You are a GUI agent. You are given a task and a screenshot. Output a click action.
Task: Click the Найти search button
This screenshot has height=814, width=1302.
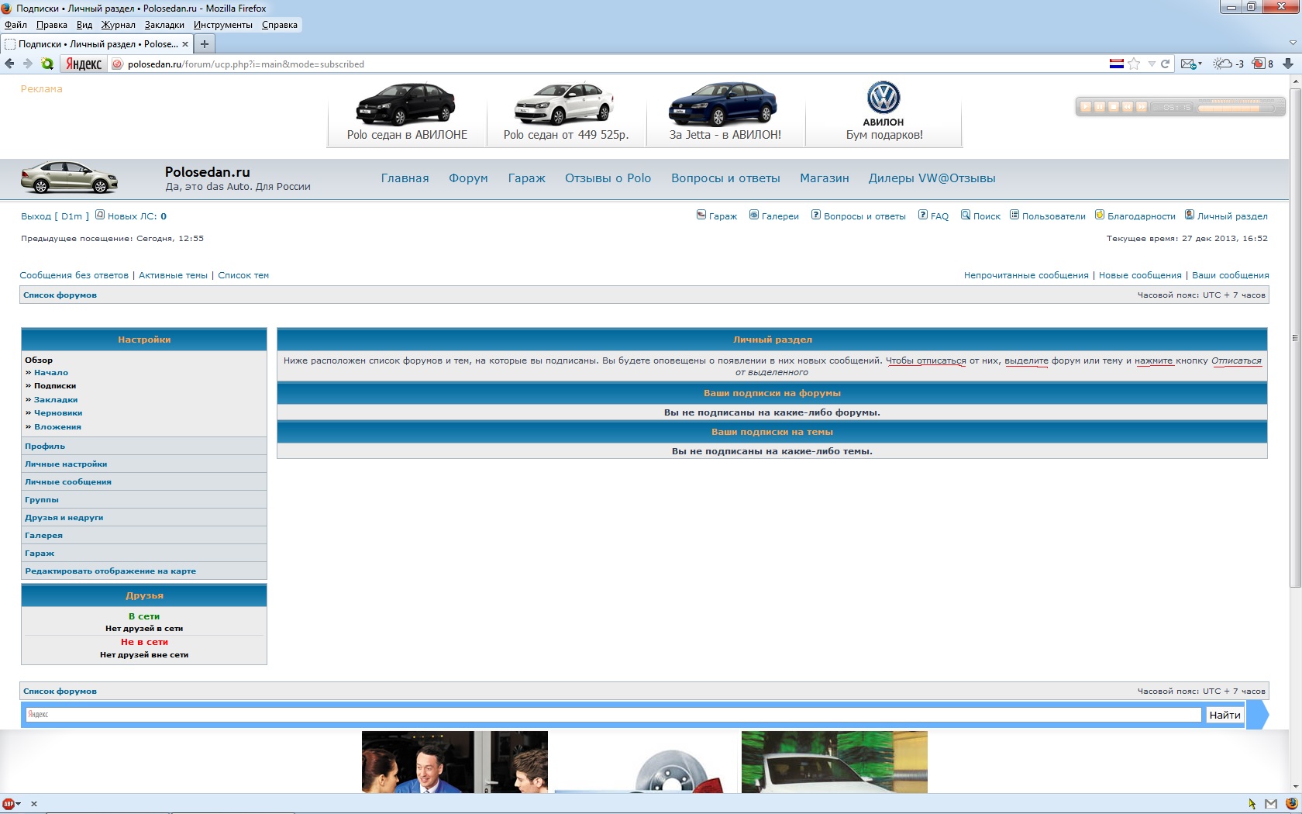(x=1224, y=715)
